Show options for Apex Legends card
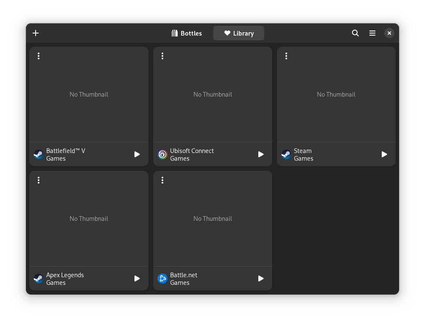This screenshot has width=425, height=323. 39,180
